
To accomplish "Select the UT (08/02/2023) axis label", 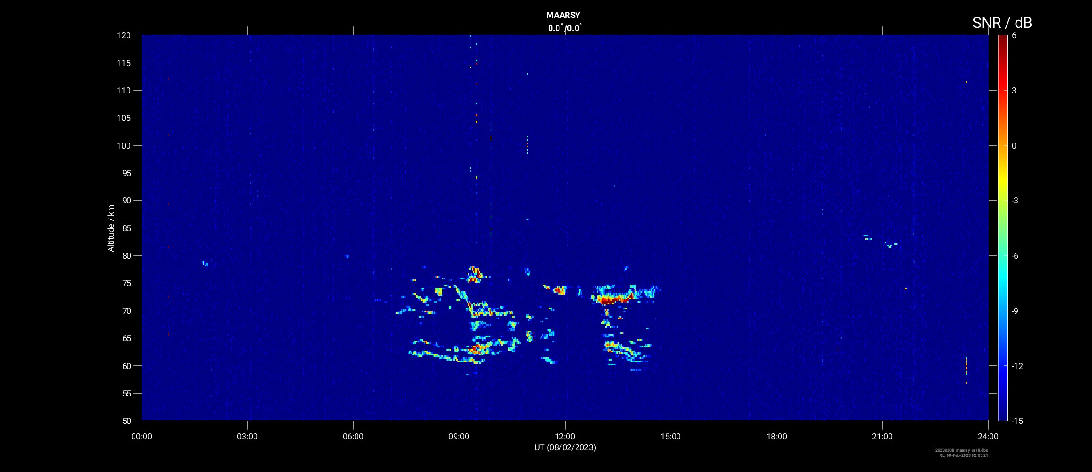I will (565, 447).
